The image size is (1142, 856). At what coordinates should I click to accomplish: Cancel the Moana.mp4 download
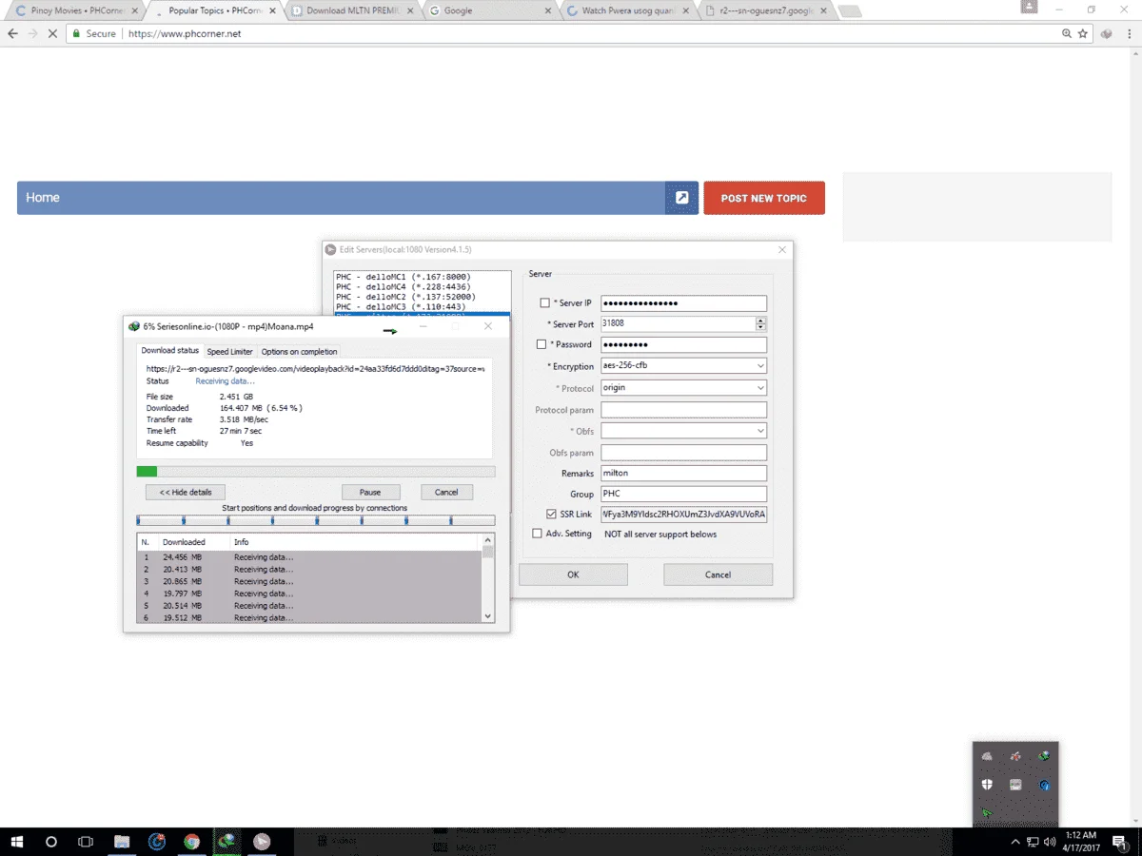tap(446, 492)
